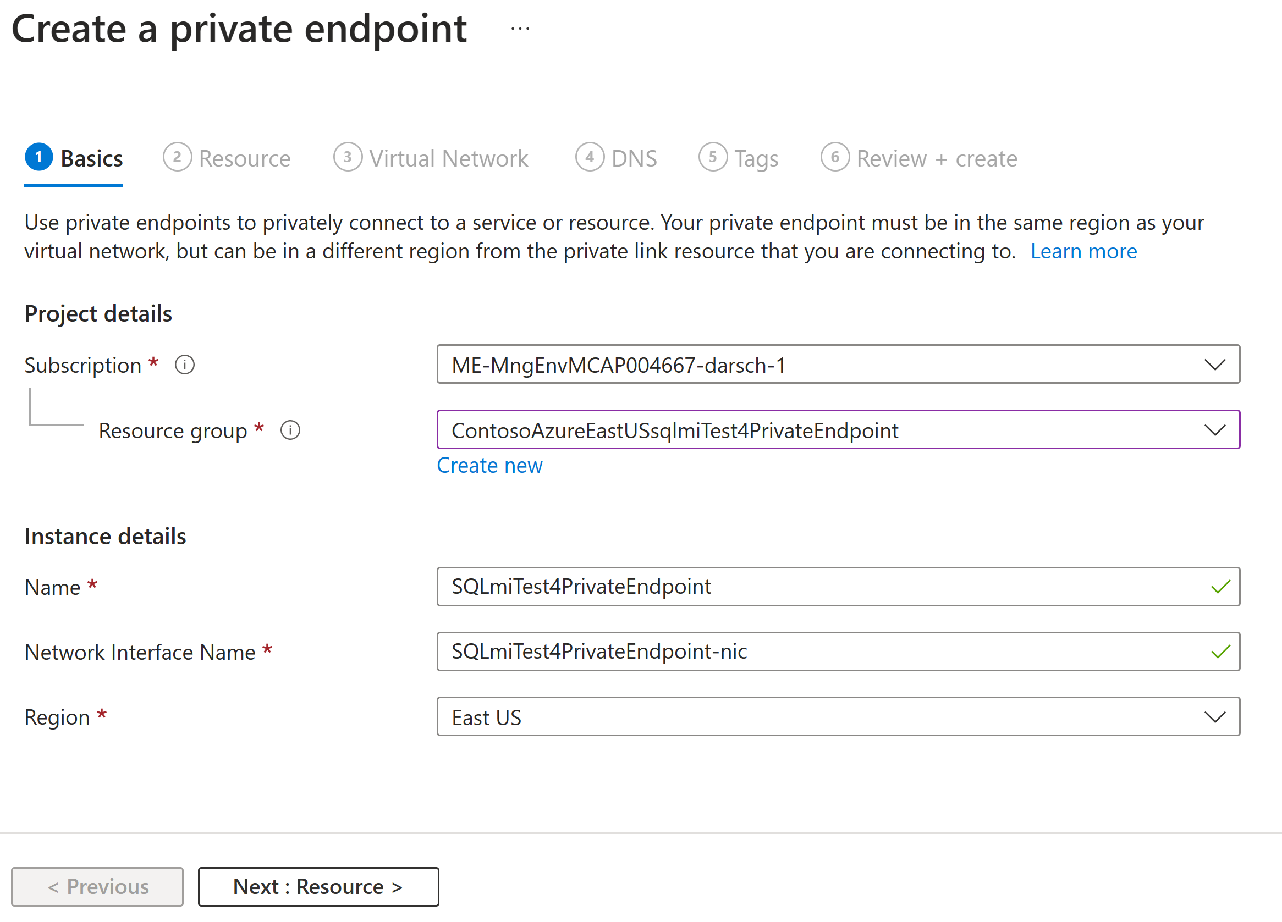Click Create new resource group link

click(489, 466)
